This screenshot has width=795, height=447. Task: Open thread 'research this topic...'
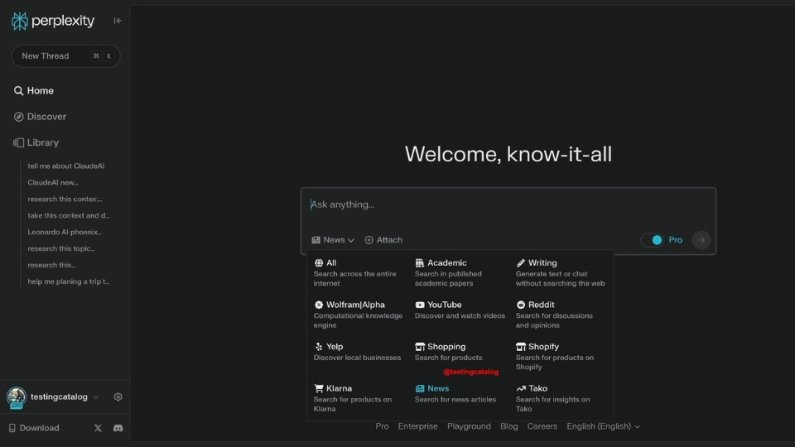(60, 248)
